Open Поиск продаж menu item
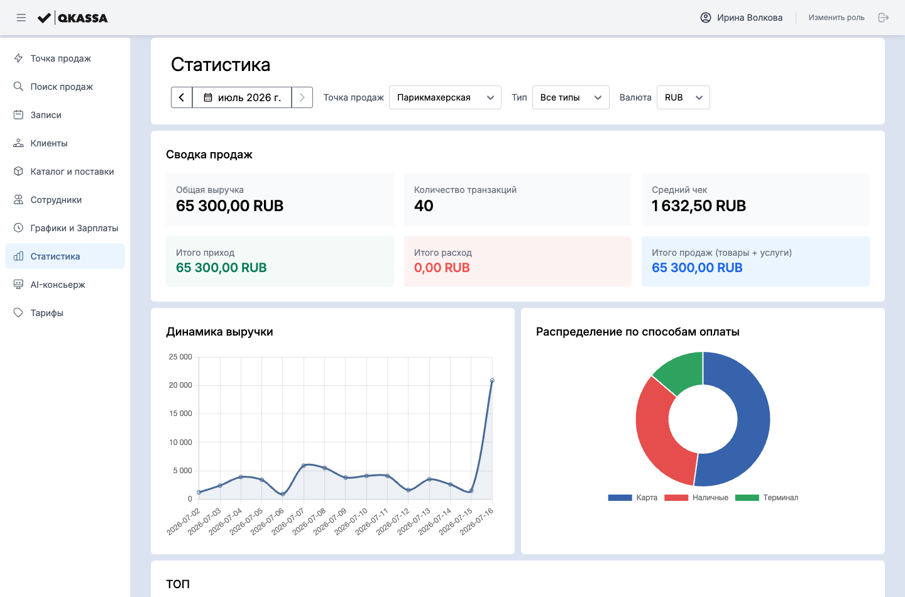Screen dimensions: 905x597 65,87
